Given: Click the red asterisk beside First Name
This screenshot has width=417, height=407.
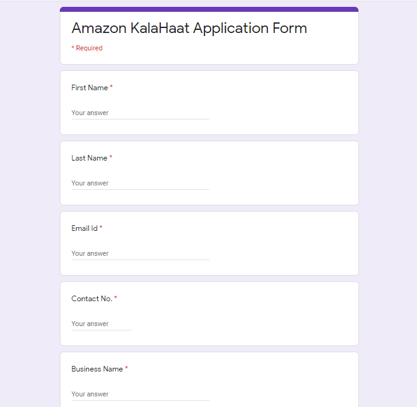Looking at the screenshot, I should [111, 87].
